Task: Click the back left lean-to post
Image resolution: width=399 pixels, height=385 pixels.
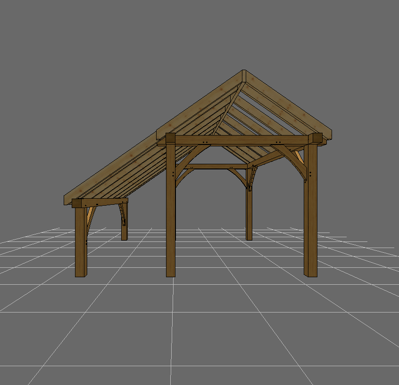Action: 124,226
